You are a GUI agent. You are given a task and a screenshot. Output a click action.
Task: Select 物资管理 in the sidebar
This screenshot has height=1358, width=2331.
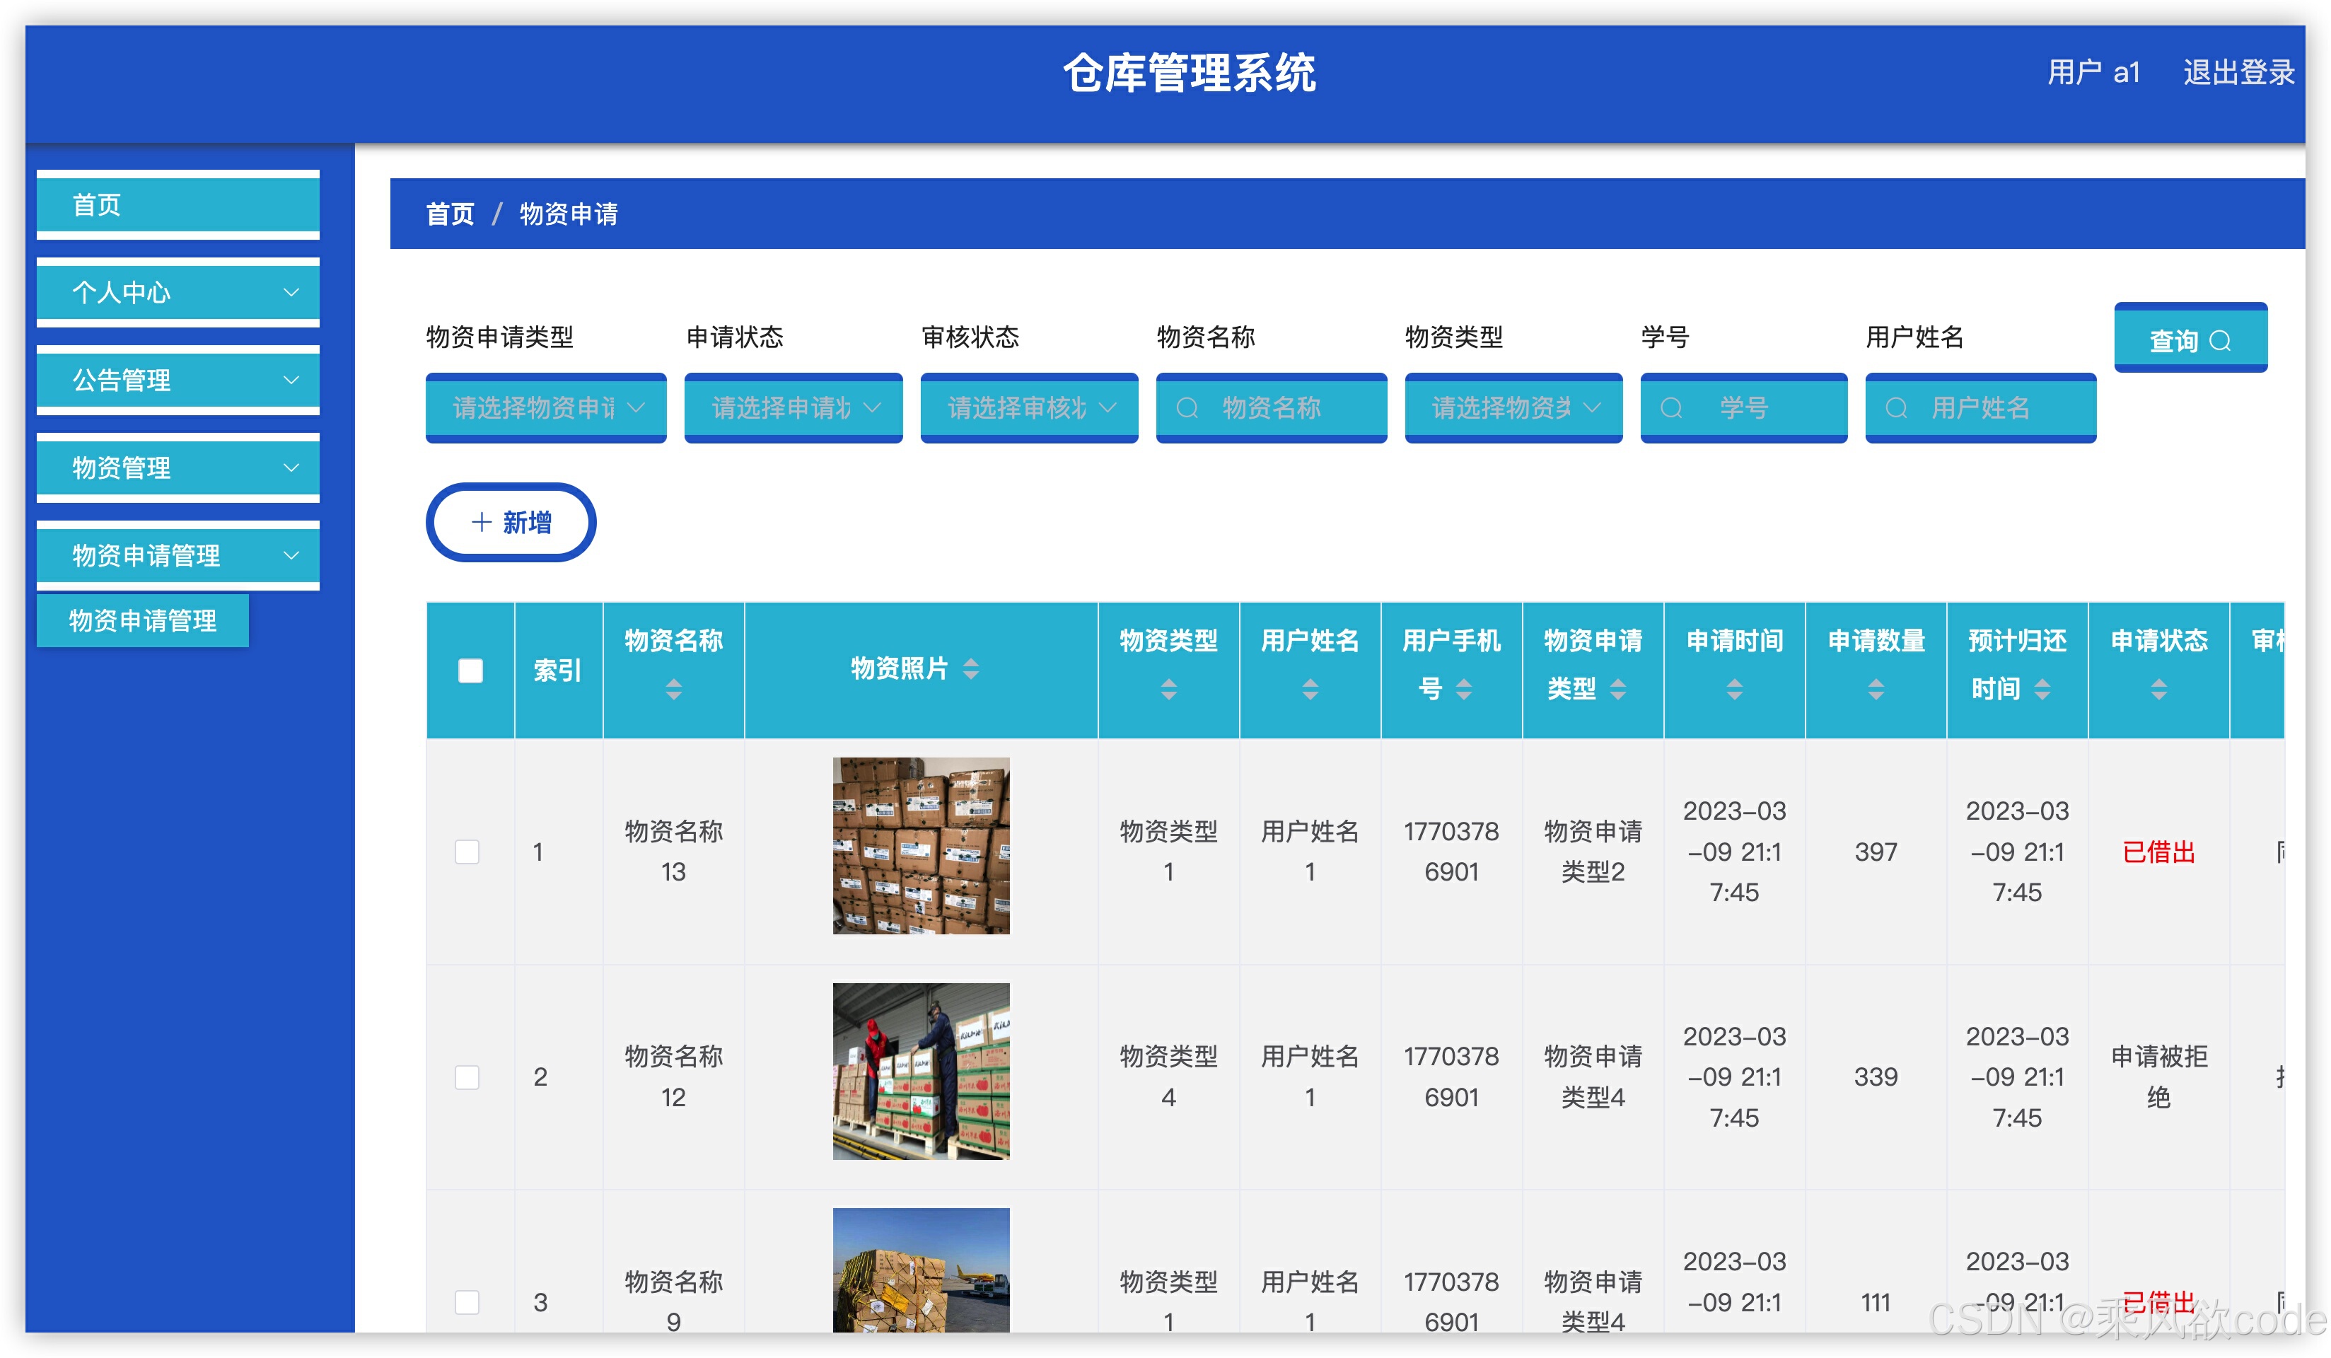click(x=178, y=467)
